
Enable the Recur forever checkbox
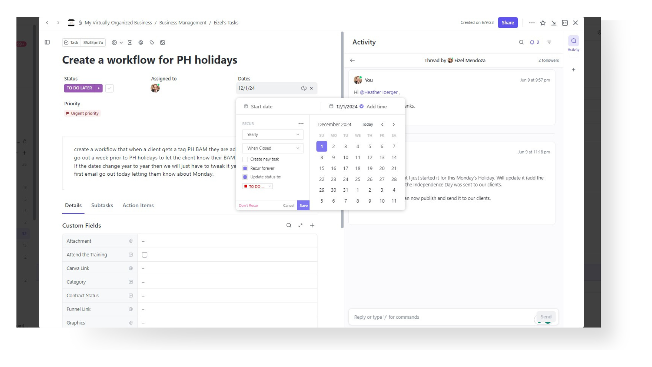(246, 168)
